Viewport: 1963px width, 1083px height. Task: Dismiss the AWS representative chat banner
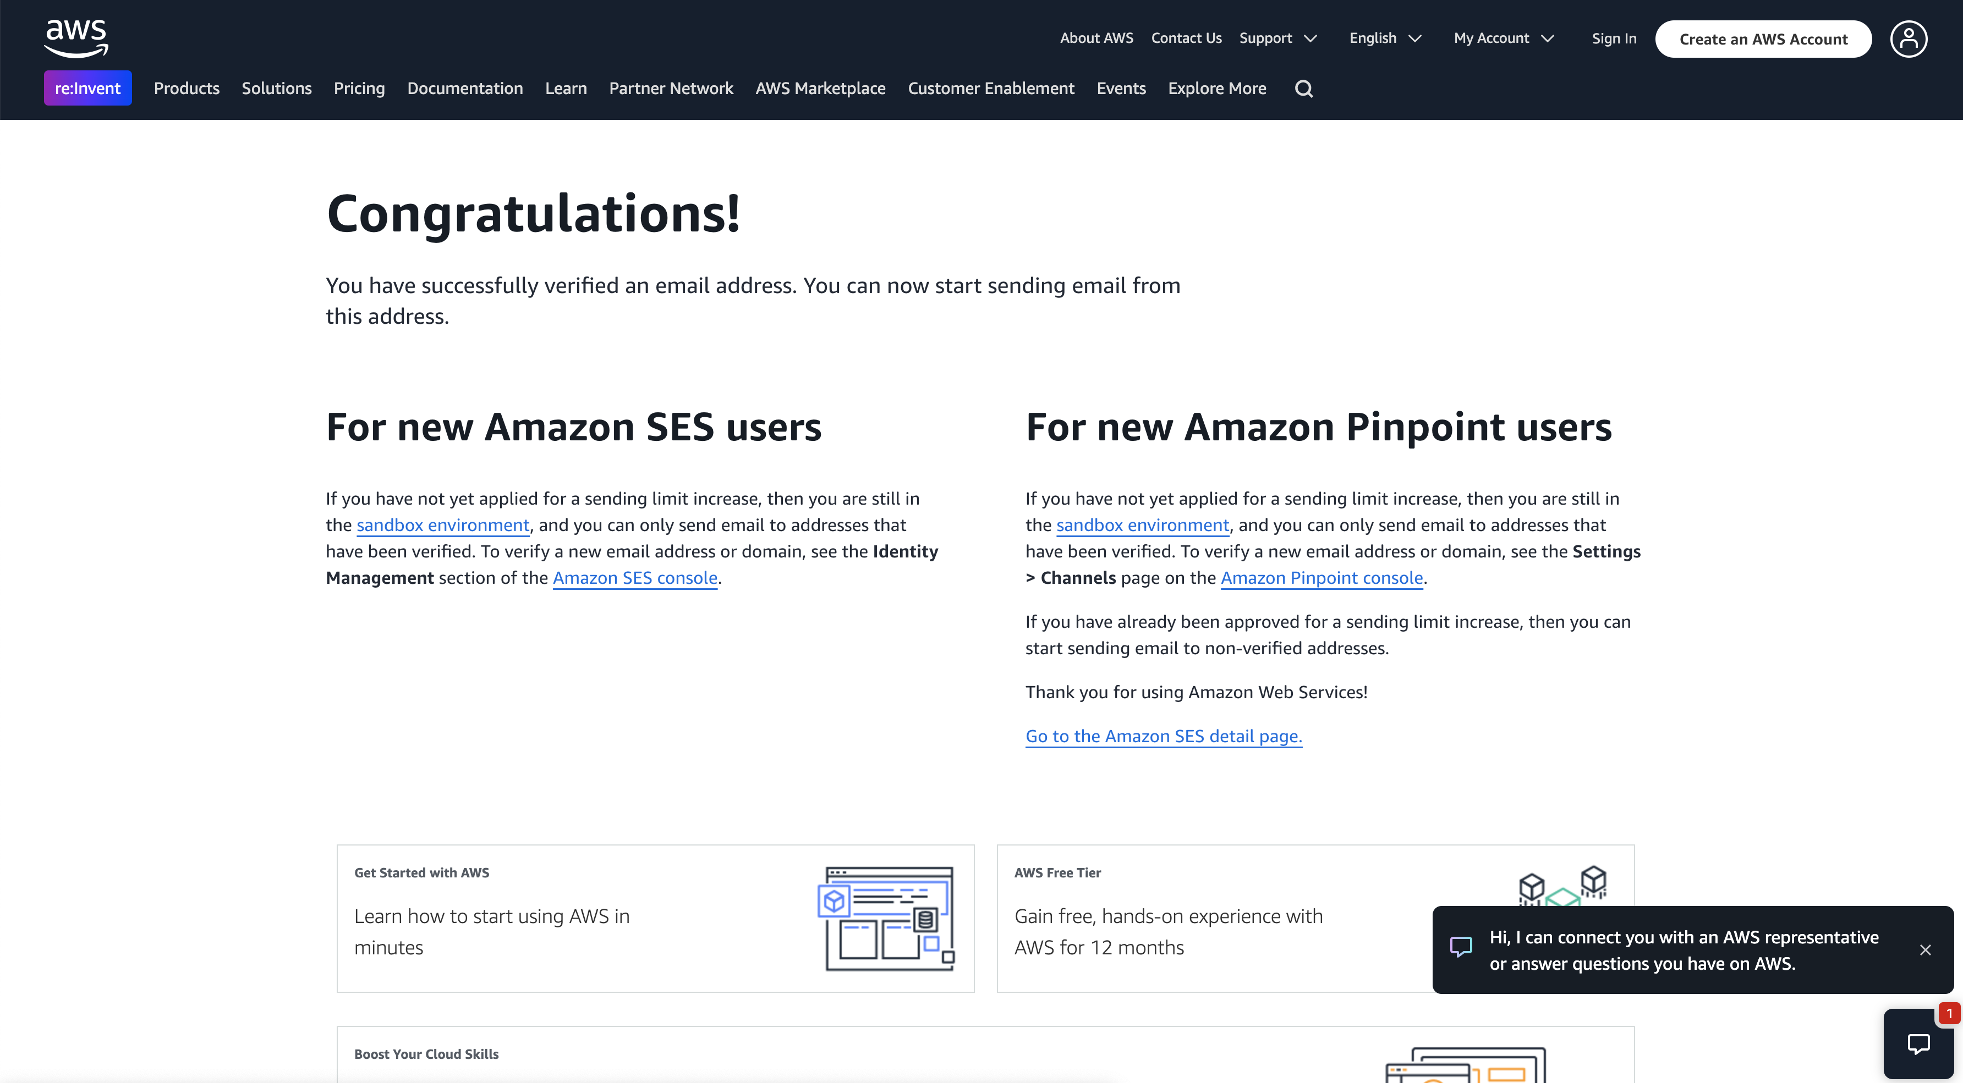tap(1926, 949)
